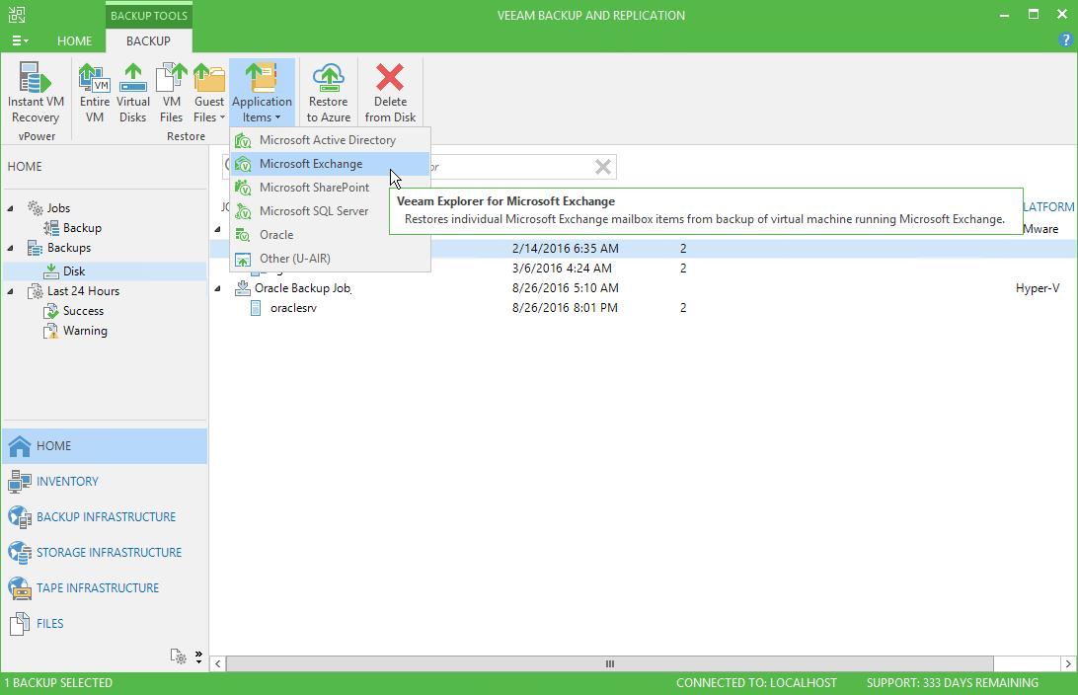The image size is (1078, 695).
Task: Click the Hyper-V platform cell
Action: coord(1038,288)
